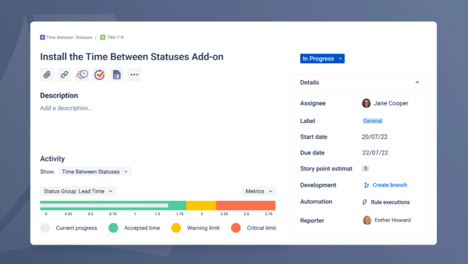Screen dimensions: 468x264
Task: Click the Activity heading
Action: [x=52, y=159]
